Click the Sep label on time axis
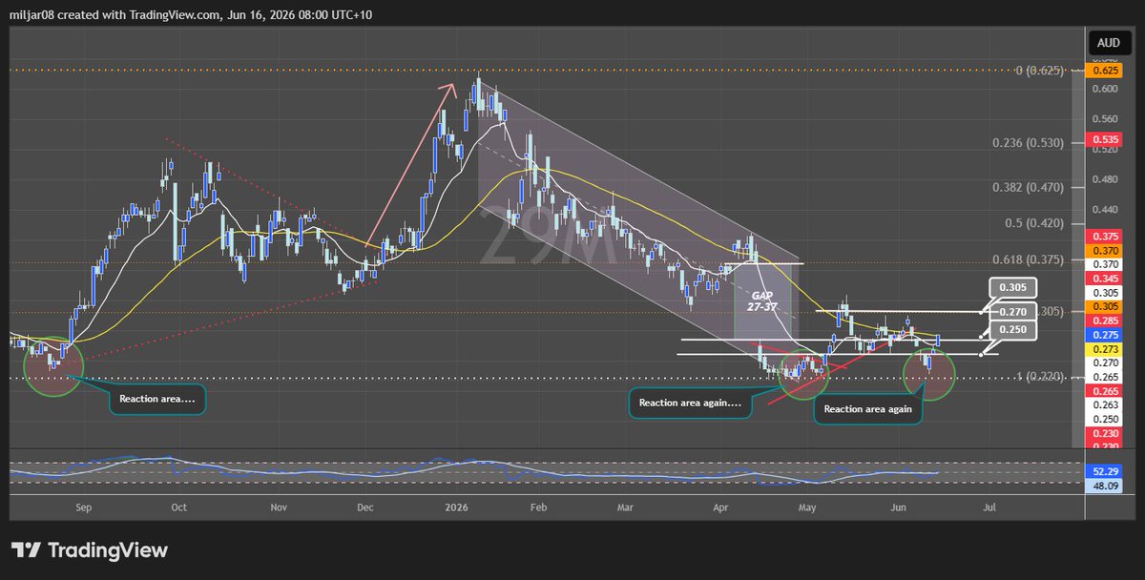1145x580 pixels. pos(83,508)
